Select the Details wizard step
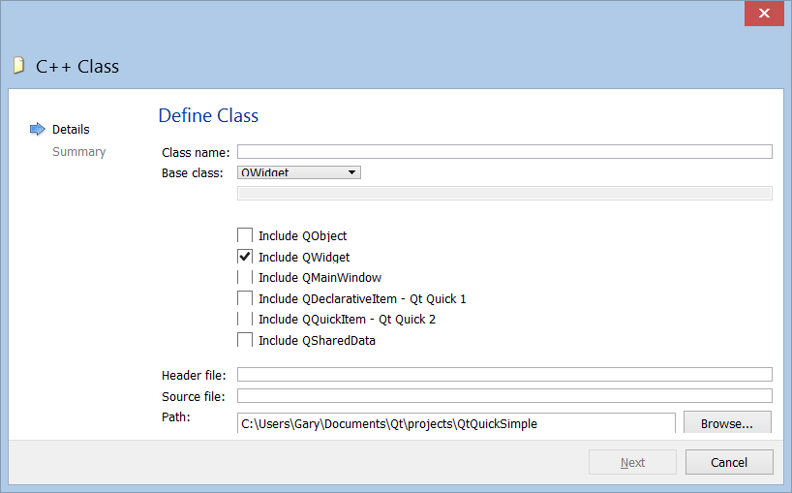792x493 pixels. pyautogui.click(x=71, y=129)
